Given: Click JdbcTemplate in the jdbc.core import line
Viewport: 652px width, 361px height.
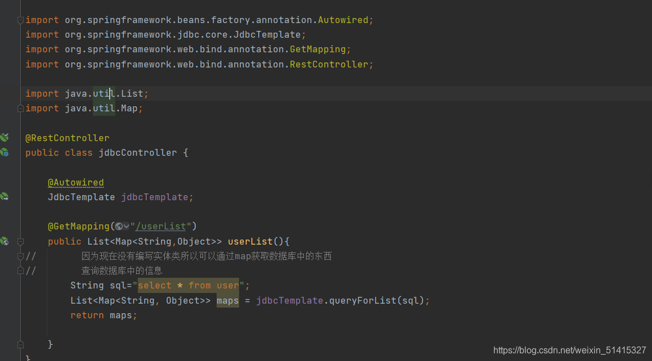Looking at the screenshot, I should pos(267,35).
